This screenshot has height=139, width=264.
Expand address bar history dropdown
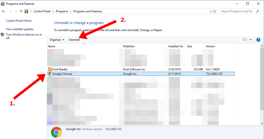[211, 11]
